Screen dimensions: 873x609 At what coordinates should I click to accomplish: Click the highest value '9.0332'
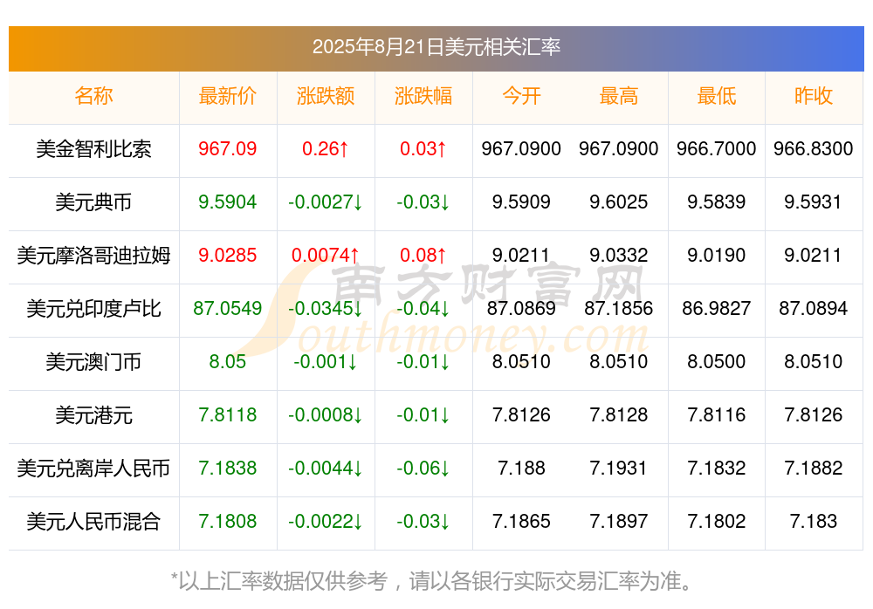tap(619, 256)
